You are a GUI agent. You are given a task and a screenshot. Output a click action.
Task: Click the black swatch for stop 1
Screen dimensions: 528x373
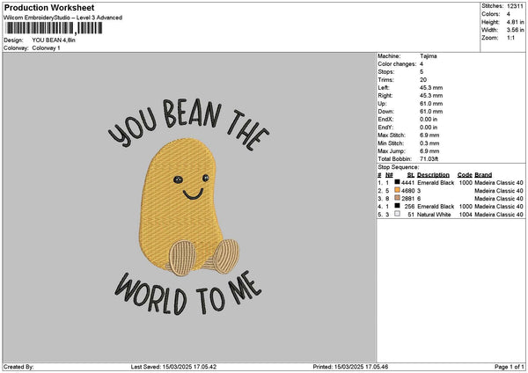coord(398,182)
